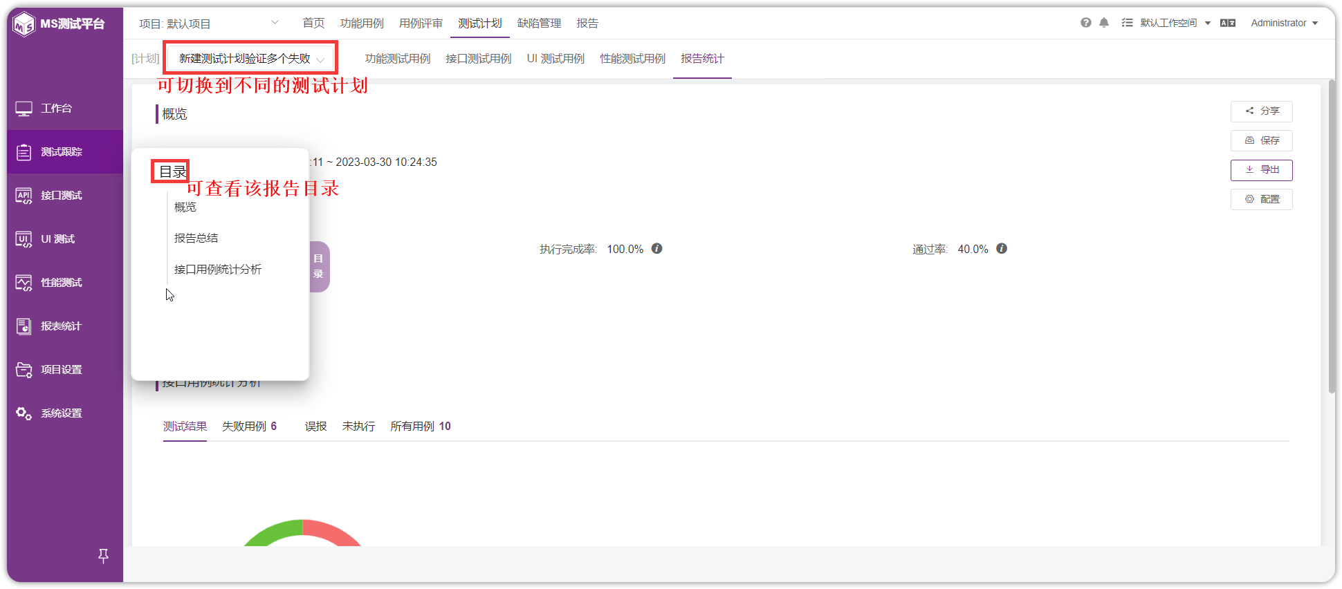Select the 报告统计 tab
Screen dimensions: 1342x589
[x=702, y=59]
